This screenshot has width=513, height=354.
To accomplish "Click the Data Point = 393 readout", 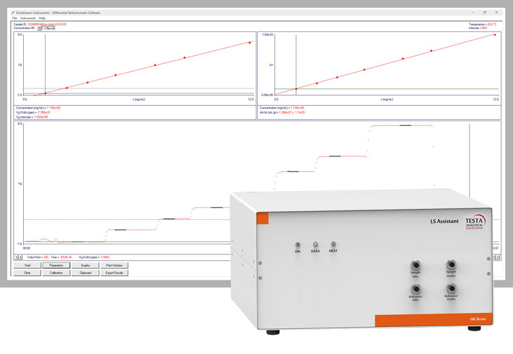I will coord(38,258).
